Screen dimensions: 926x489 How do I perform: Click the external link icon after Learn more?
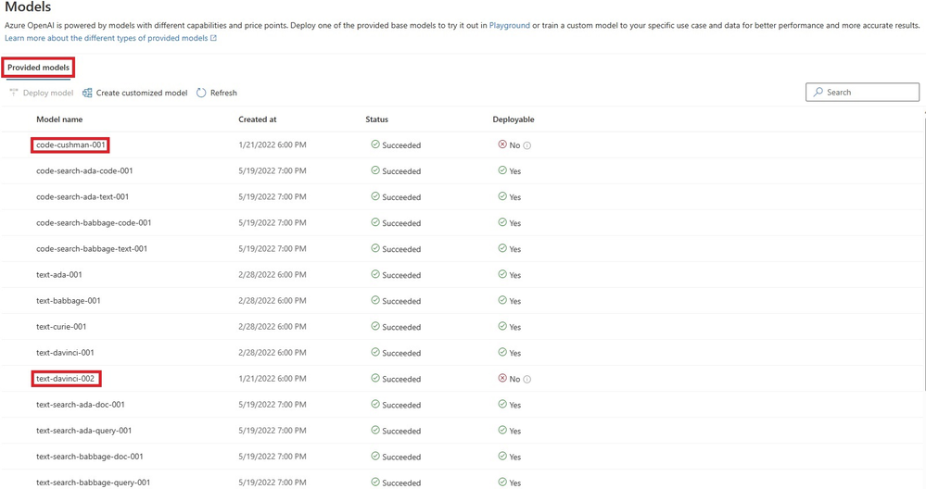(x=214, y=38)
